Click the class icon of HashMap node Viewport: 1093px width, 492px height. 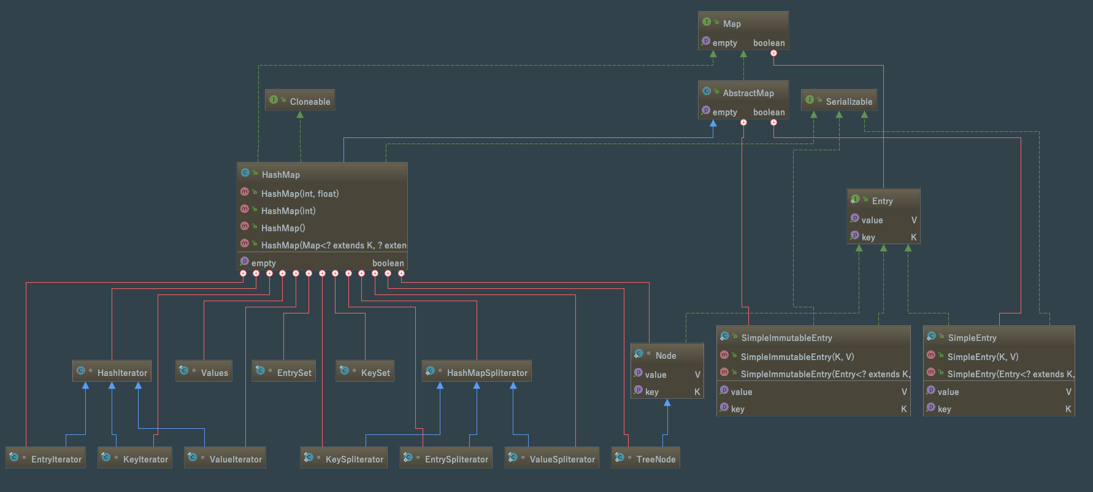(245, 173)
